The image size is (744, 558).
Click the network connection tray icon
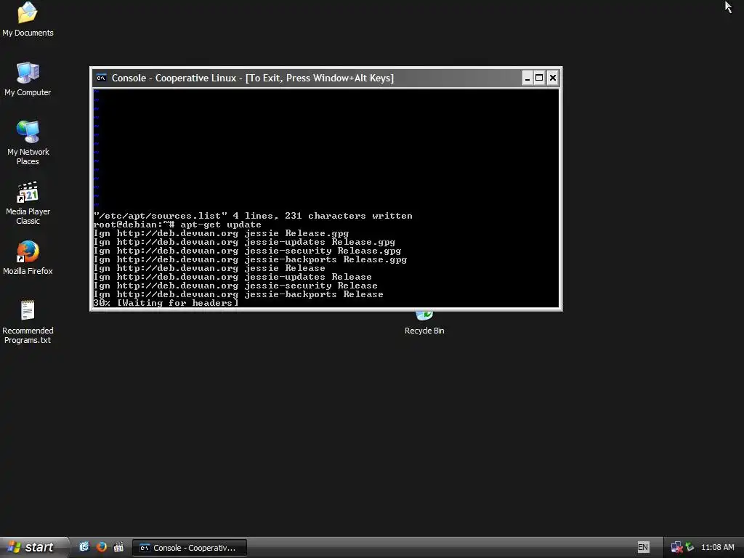pyautogui.click(x=676, y=547)
